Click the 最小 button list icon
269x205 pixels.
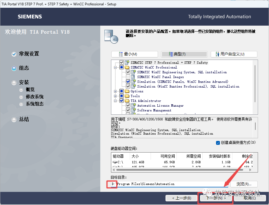click(121, 54)
